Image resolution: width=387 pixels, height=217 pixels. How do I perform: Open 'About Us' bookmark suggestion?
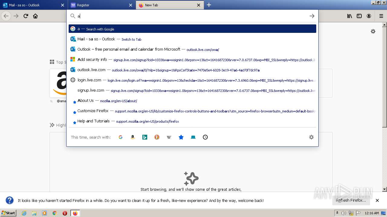pos(192,100)
